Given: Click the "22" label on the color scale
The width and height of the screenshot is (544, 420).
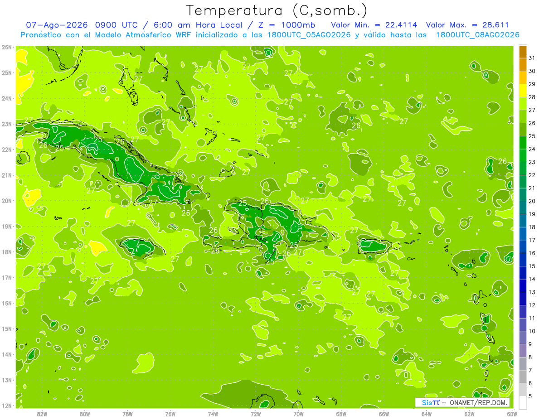Looking at the screenshot, I should point(532,175).
